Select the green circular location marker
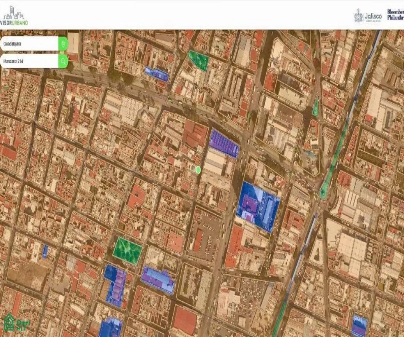This screenshot has width=404, height=337. click(198, 170)
